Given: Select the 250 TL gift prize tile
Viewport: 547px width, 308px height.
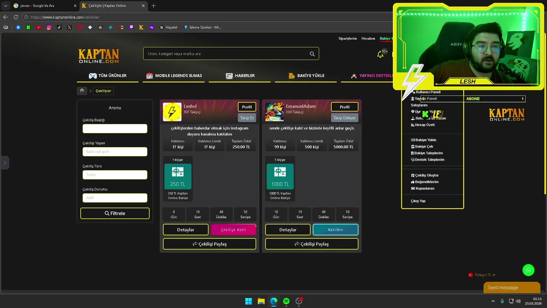Looking at the screenshot, I should click(178, 176).
